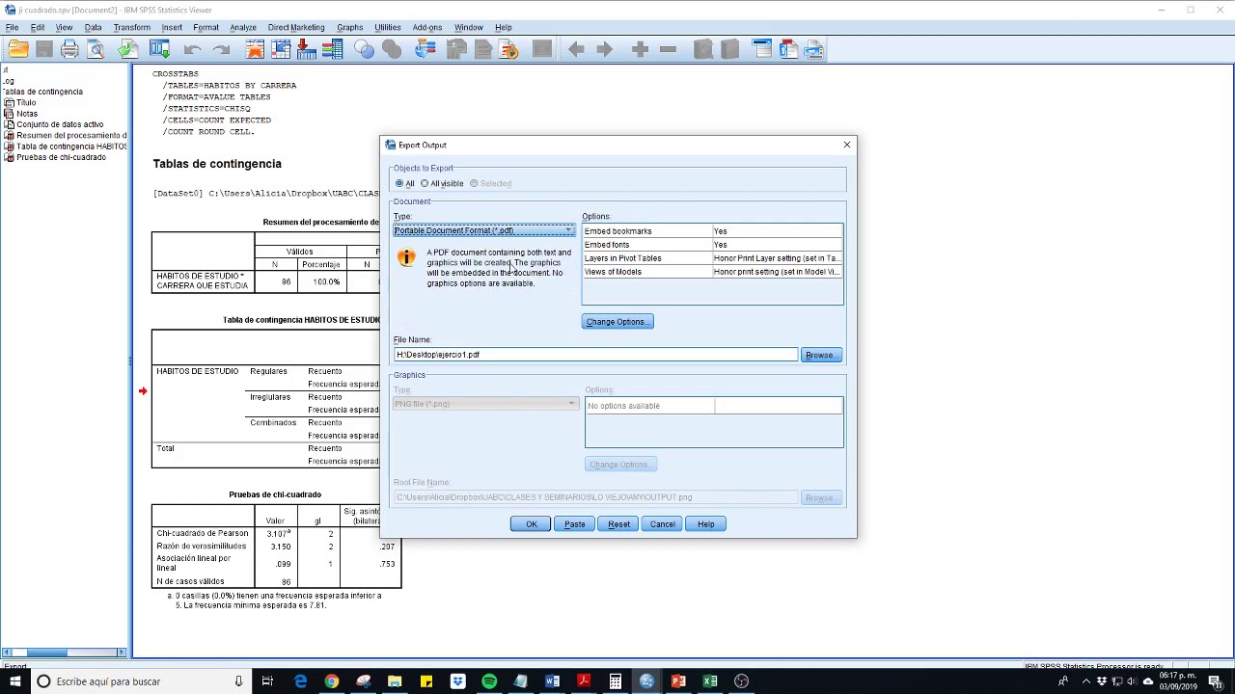Open Word from the taskbar
1235x694 pixels.
tap(552, 681)
